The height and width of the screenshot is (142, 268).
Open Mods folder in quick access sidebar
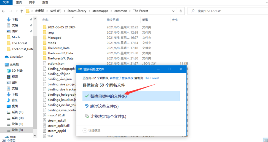[17, 37]
